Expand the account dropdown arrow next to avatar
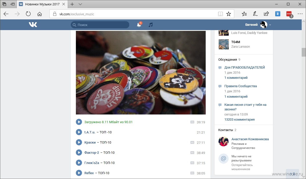 [x=270, y=25]
